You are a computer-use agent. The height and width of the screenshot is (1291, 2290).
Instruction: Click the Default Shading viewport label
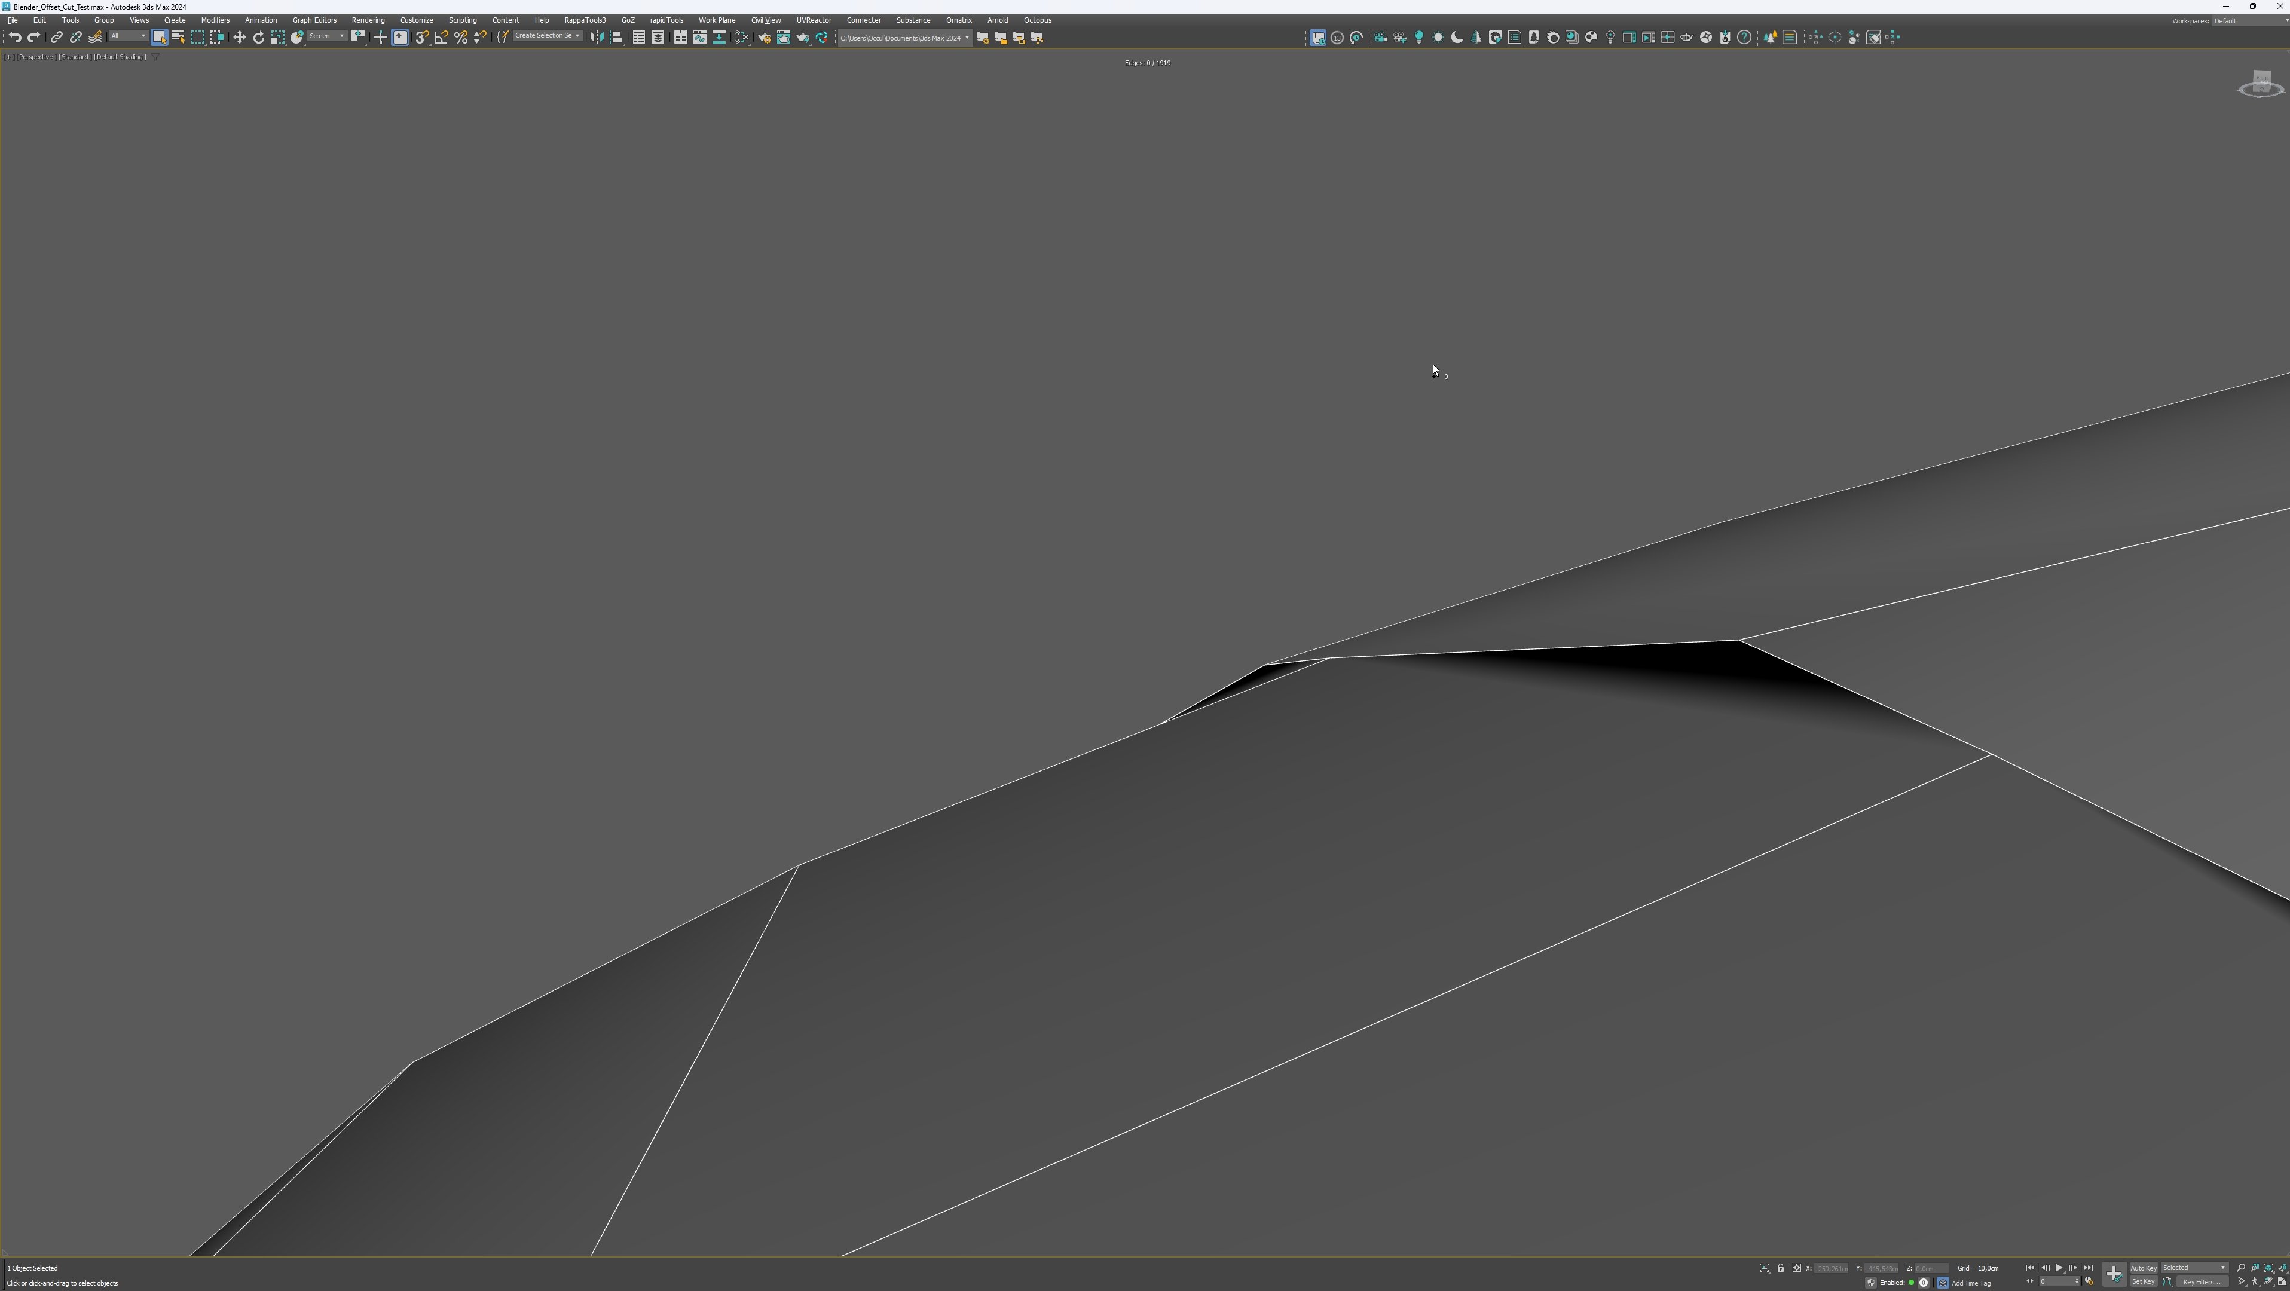tap(120, 57)
